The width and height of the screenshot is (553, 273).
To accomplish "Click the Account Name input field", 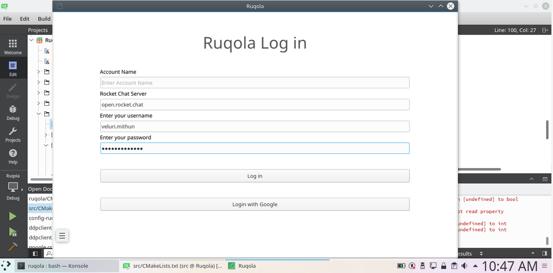I will tap(254, 83).
